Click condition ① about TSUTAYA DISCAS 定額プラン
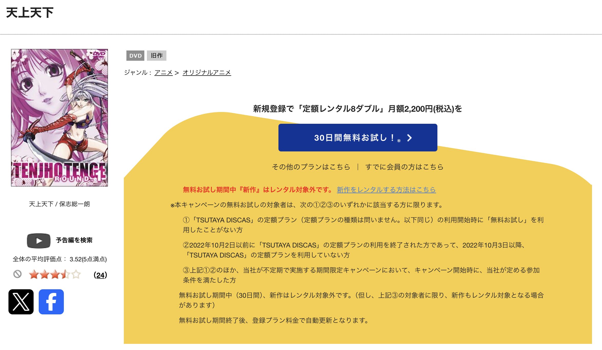The image size is (602, 350). pos(363,225)
